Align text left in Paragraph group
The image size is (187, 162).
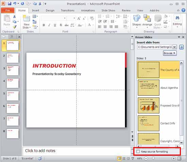[100, 27]
